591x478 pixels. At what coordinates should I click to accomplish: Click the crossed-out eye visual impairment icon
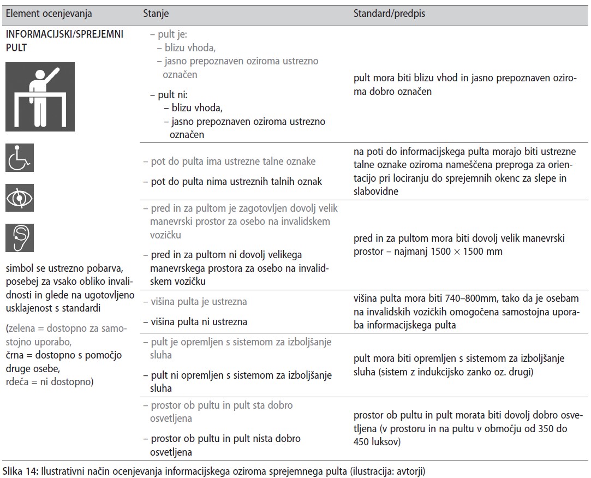pos(20,198)
